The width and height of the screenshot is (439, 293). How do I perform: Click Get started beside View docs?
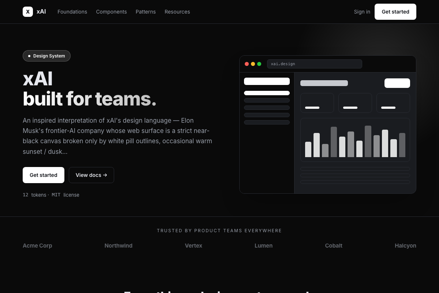pyautogui.click(x=44, y=175)
